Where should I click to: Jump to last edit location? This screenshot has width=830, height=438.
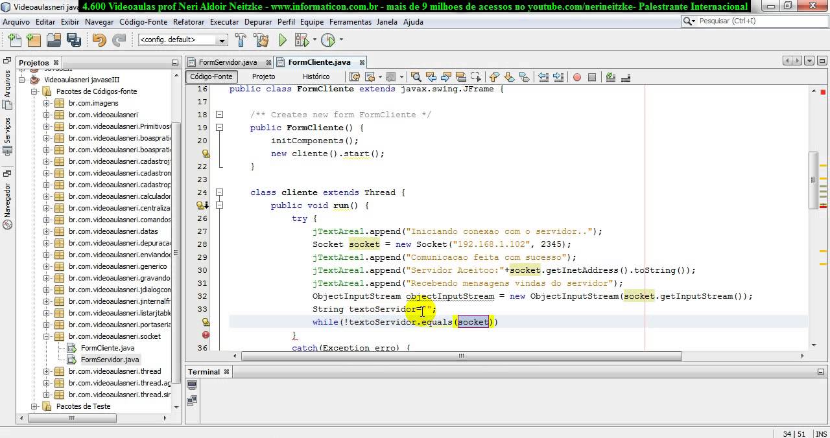355,76
